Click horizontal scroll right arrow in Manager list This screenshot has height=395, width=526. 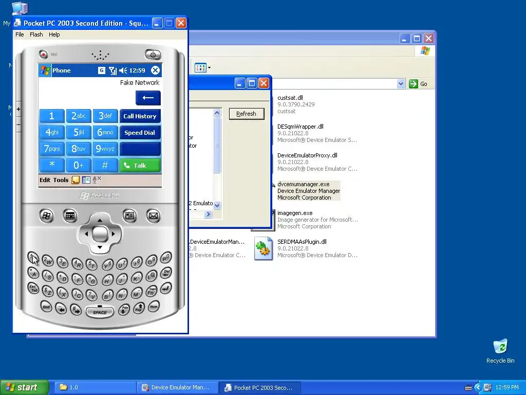pyautogui.click(x=208, y=214)
